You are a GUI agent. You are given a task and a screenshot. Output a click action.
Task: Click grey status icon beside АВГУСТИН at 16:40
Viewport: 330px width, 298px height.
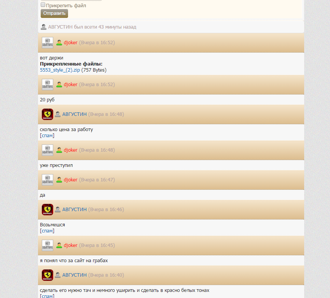[58, 275]
